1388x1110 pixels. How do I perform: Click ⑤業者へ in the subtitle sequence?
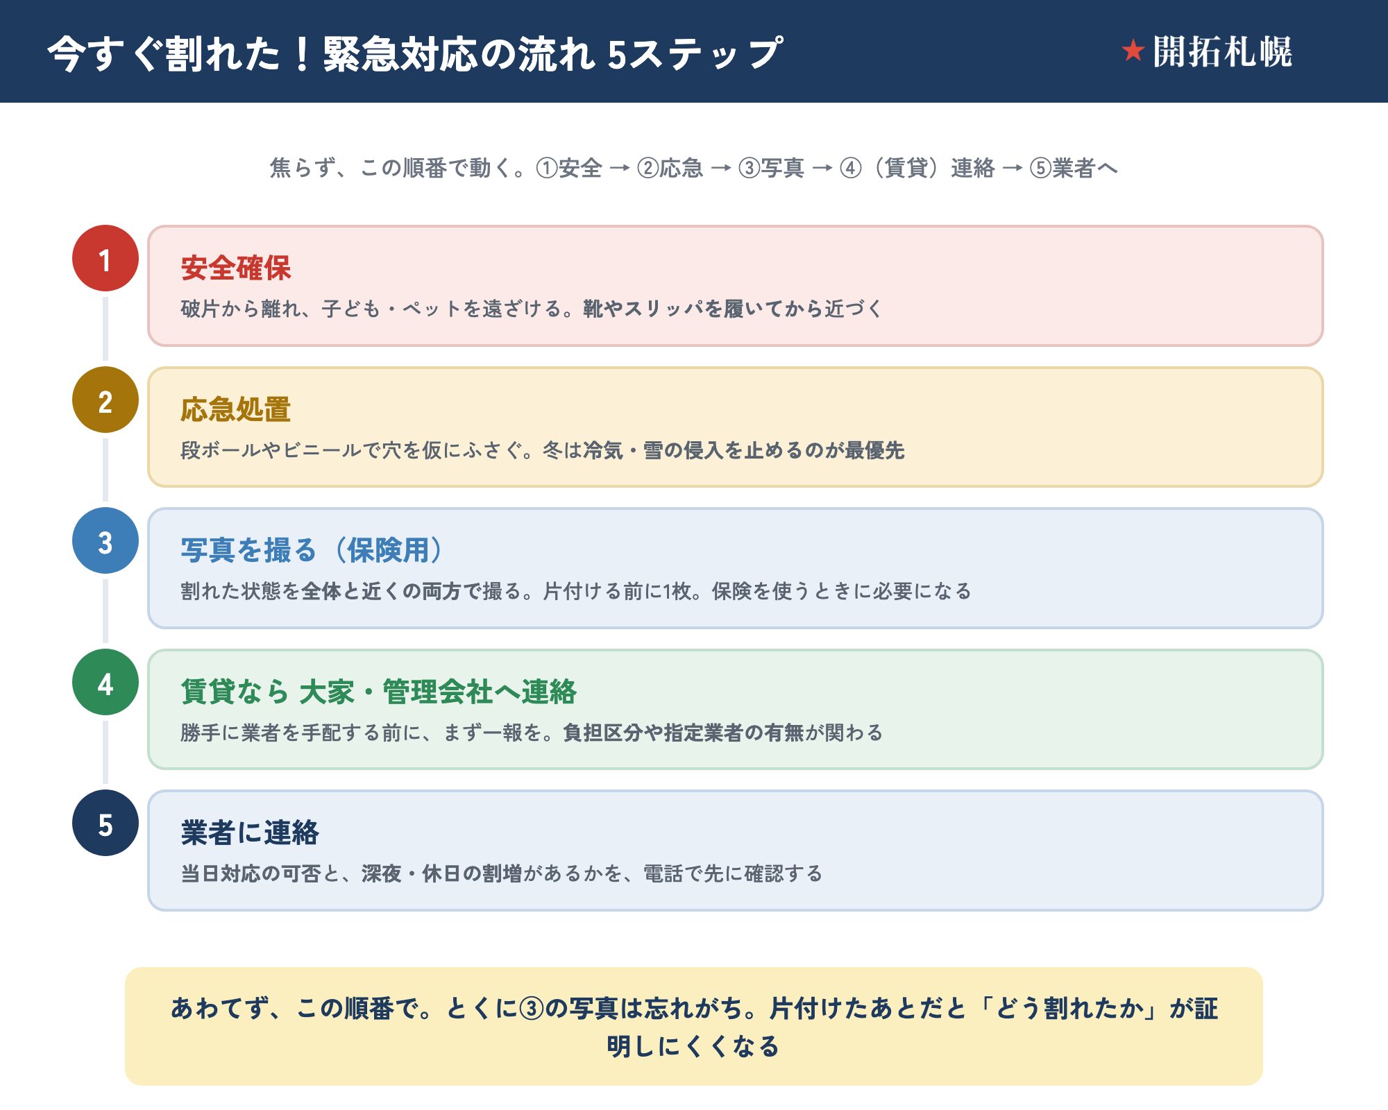(x=1074, y=168)
